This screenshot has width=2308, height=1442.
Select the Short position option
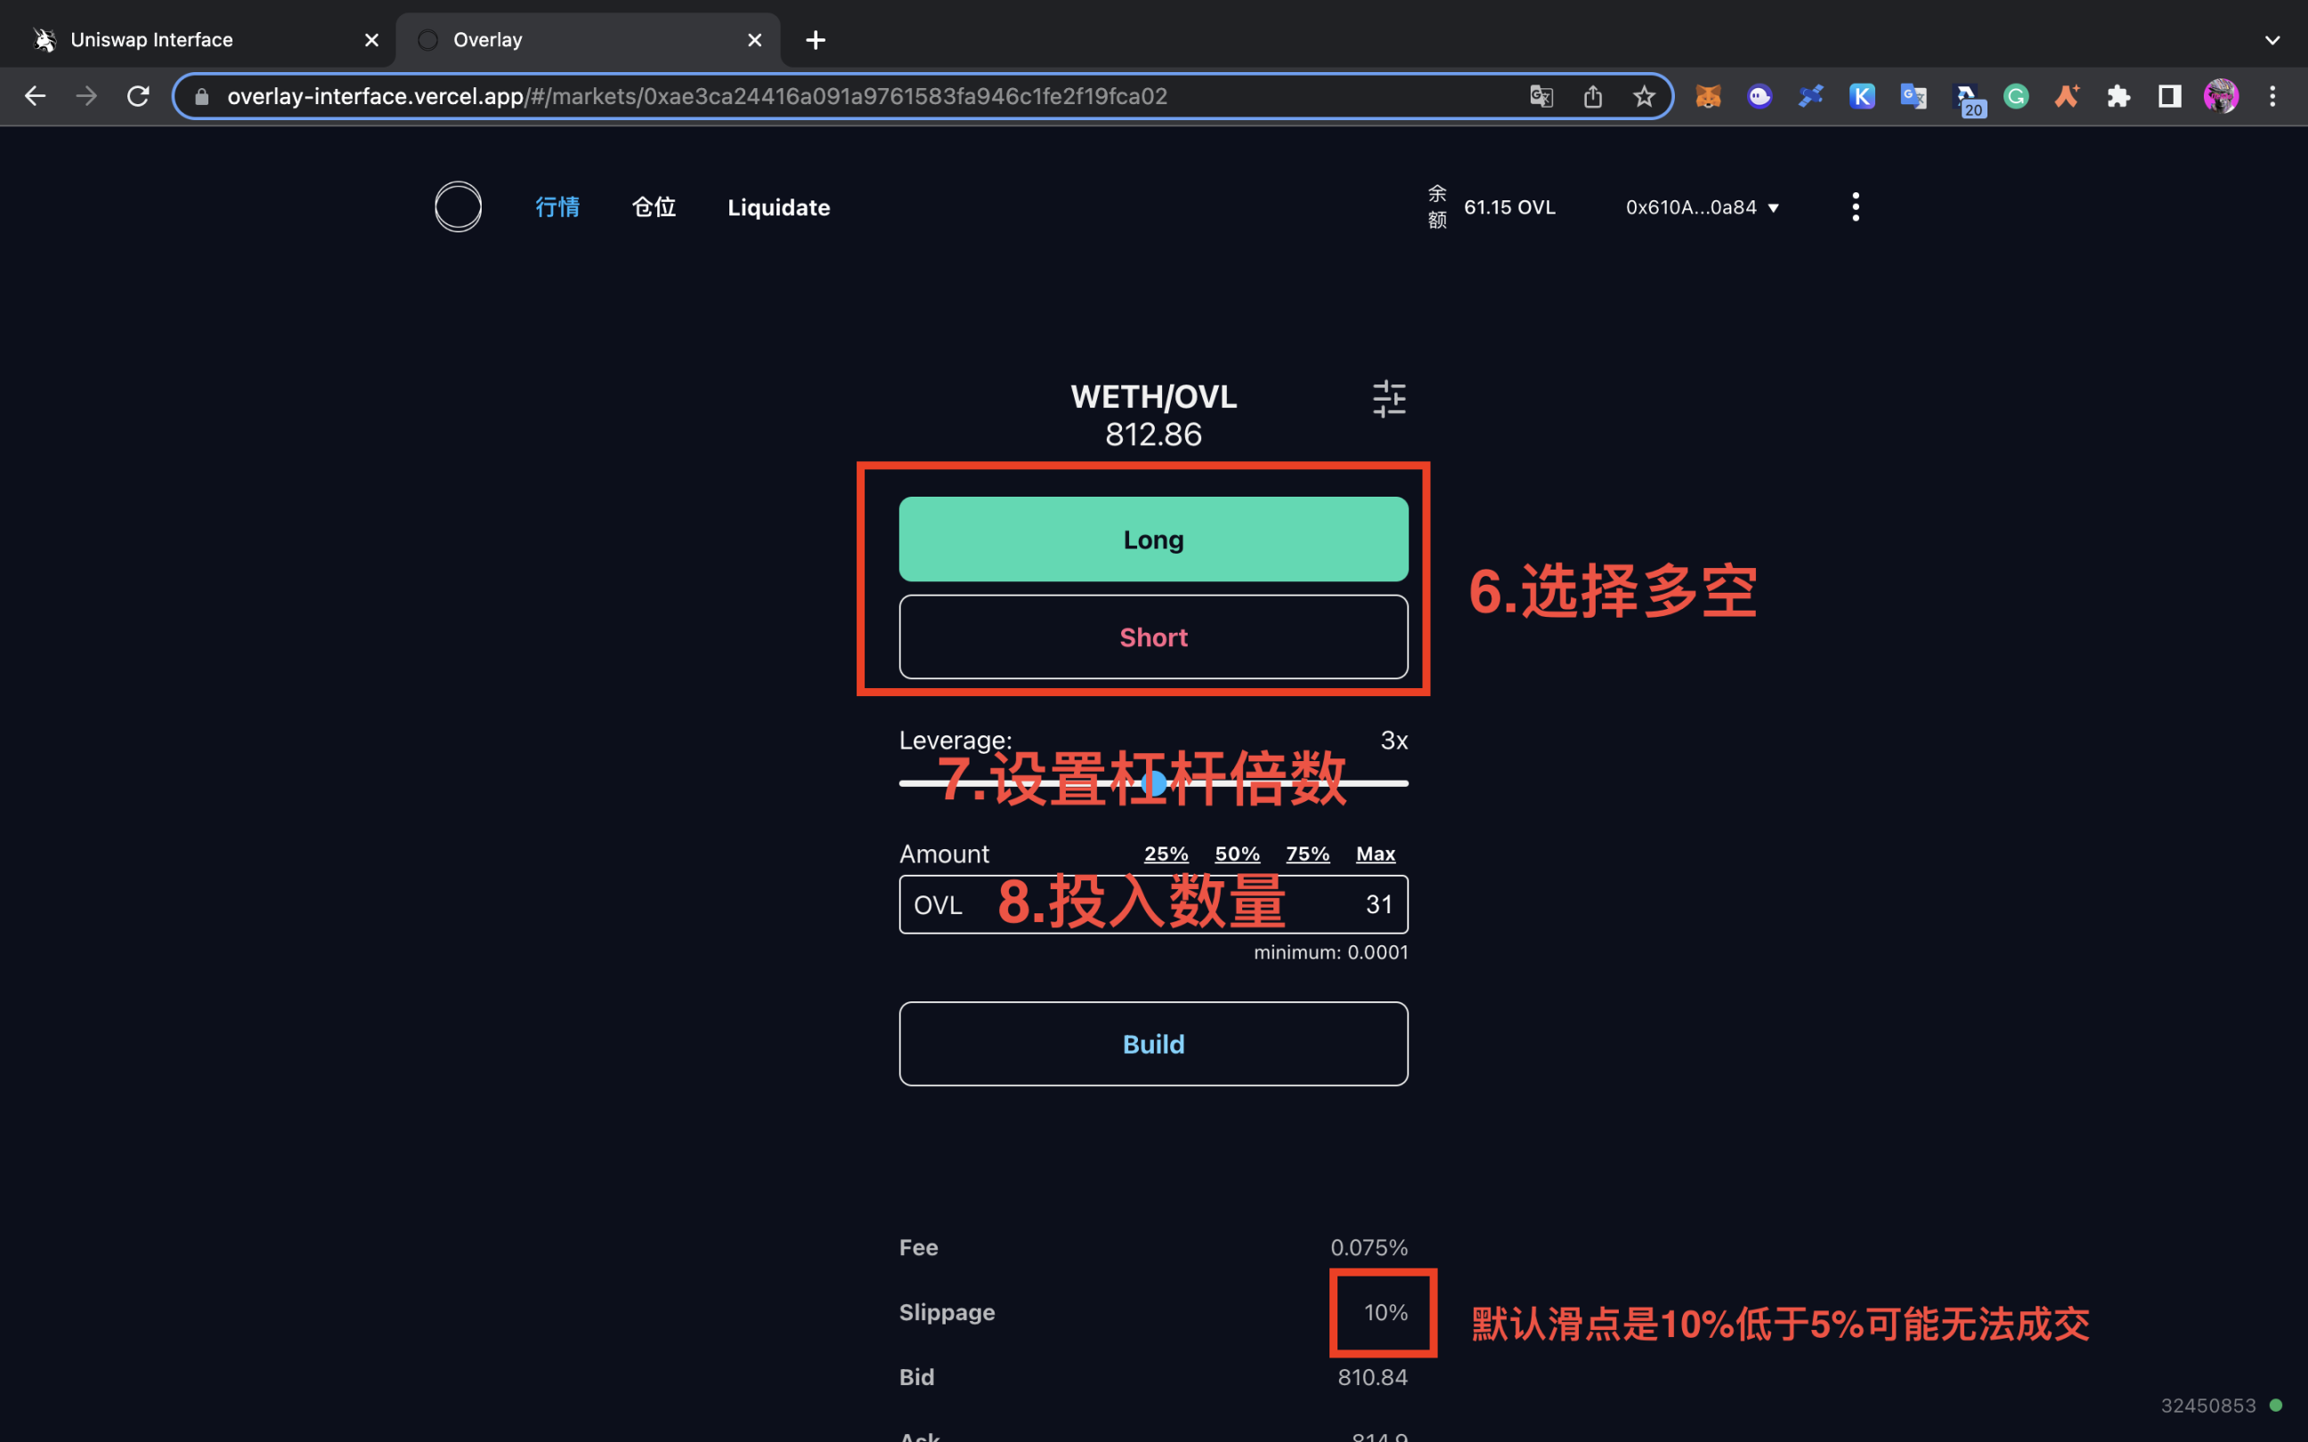coord(1153,637)
